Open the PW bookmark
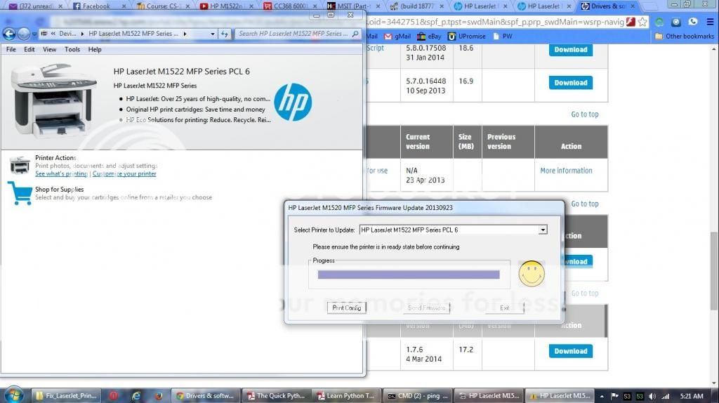Viewport: 719px width, 403px height. (502, 37)
